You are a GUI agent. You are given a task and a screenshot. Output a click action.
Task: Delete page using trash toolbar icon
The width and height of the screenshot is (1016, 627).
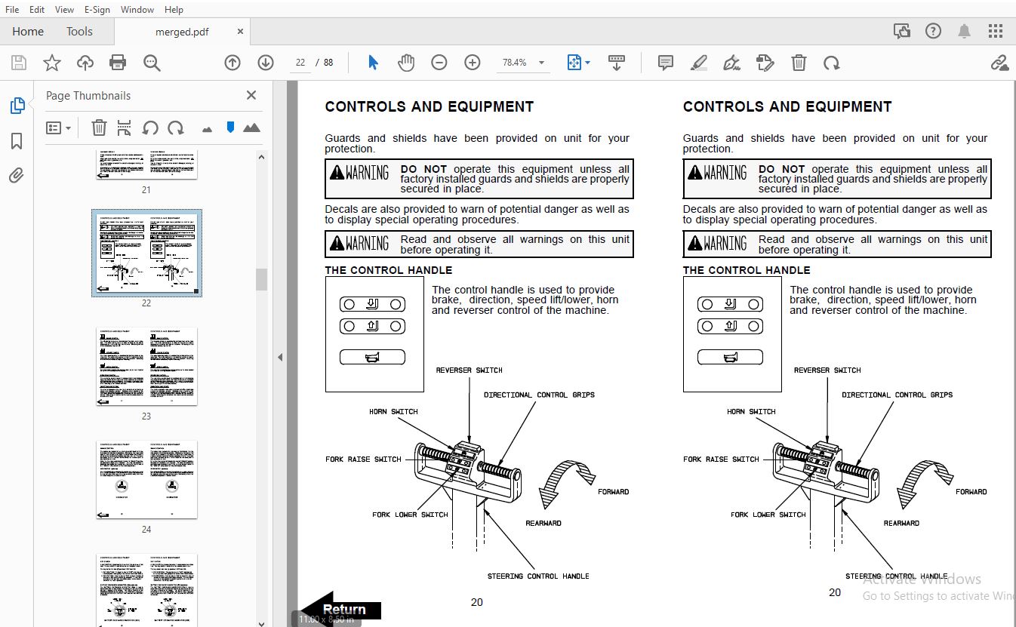[x=799, y=63]
